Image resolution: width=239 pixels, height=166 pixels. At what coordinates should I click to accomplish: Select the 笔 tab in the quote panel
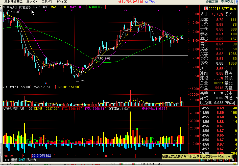[x=202, y=160]
